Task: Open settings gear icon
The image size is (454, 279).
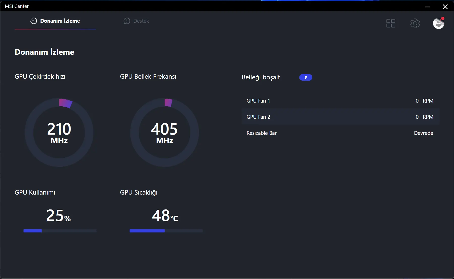Action: [415, 23]
